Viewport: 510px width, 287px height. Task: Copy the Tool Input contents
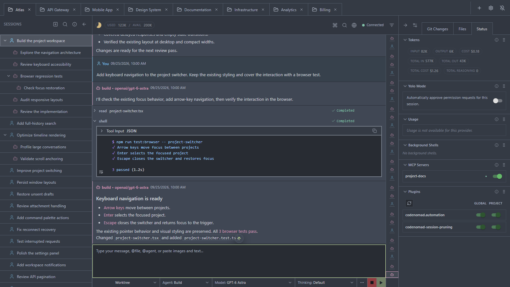pyautogui.click(x=375, y=131)
